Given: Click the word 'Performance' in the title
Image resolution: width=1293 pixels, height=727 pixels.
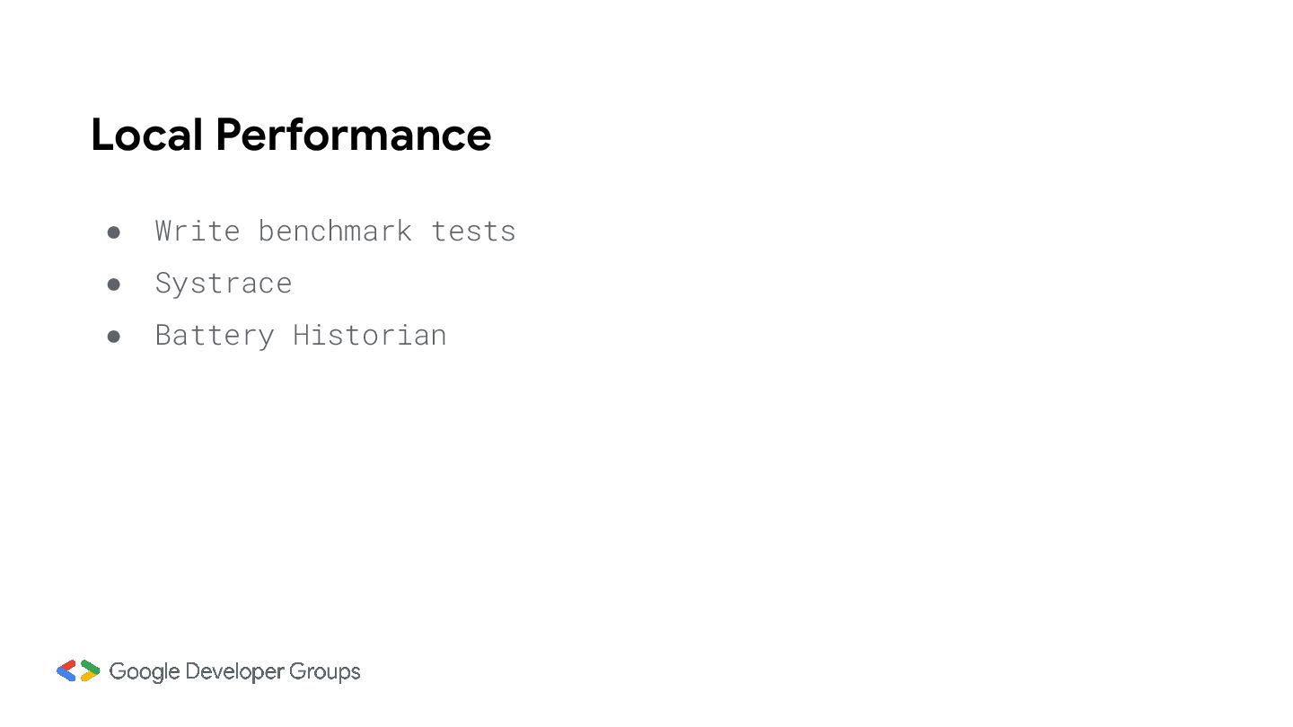Looking at the screenshot, I should click(354, 135).
